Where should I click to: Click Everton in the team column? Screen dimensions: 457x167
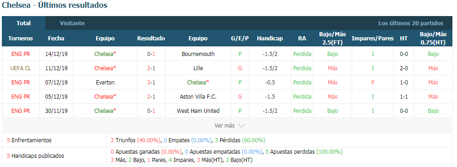[105, 82]
